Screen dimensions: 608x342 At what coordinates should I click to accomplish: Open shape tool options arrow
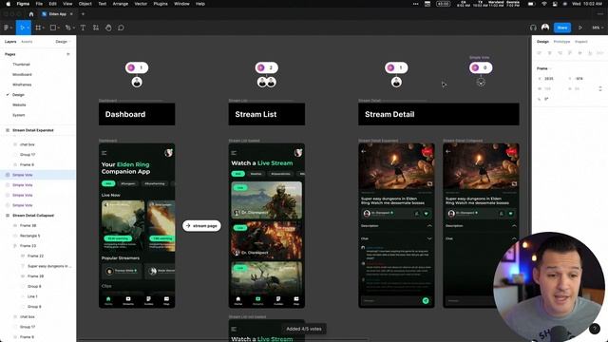(58, 28)
